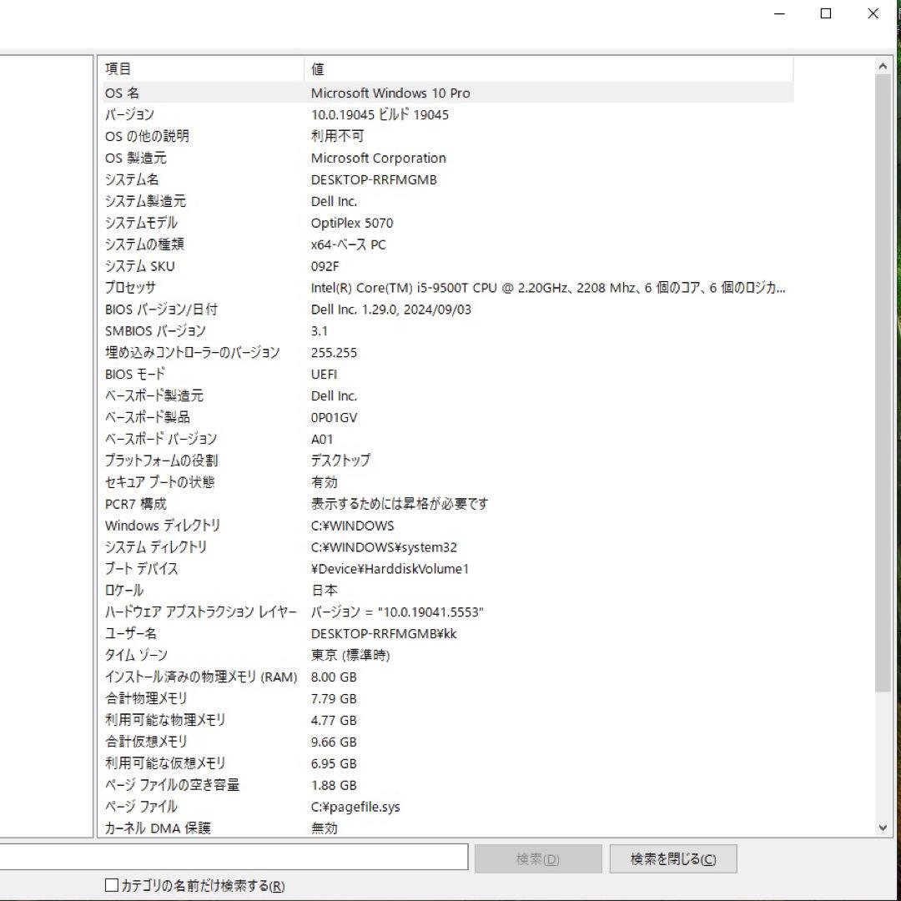The image size is (901, 901).
Task: Click the 検索を閉じる button
Action: (672, 858)
